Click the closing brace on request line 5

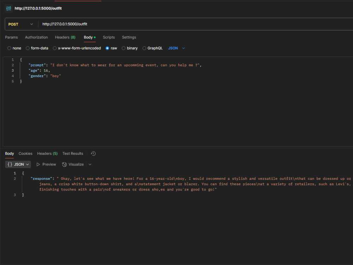pyautogui.click(x=21, y=81)
